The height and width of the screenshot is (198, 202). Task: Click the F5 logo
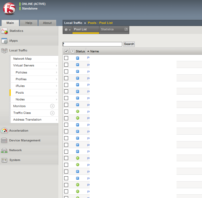point(9,9)
